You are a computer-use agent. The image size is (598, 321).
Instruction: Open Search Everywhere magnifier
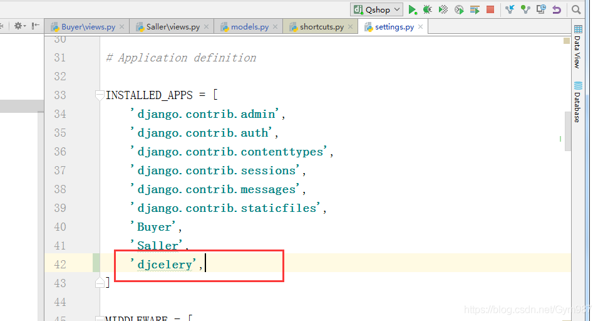coord(576,9)
